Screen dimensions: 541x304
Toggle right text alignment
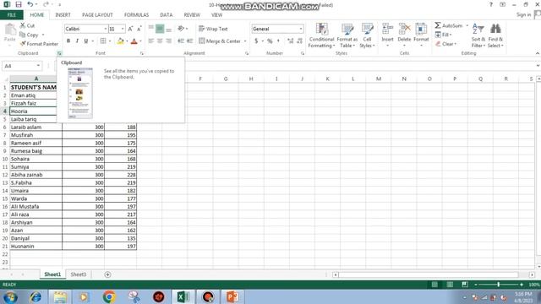[x=168, y=41]
